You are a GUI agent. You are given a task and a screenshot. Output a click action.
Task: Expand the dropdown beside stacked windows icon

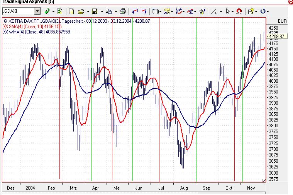coord(160,12)
